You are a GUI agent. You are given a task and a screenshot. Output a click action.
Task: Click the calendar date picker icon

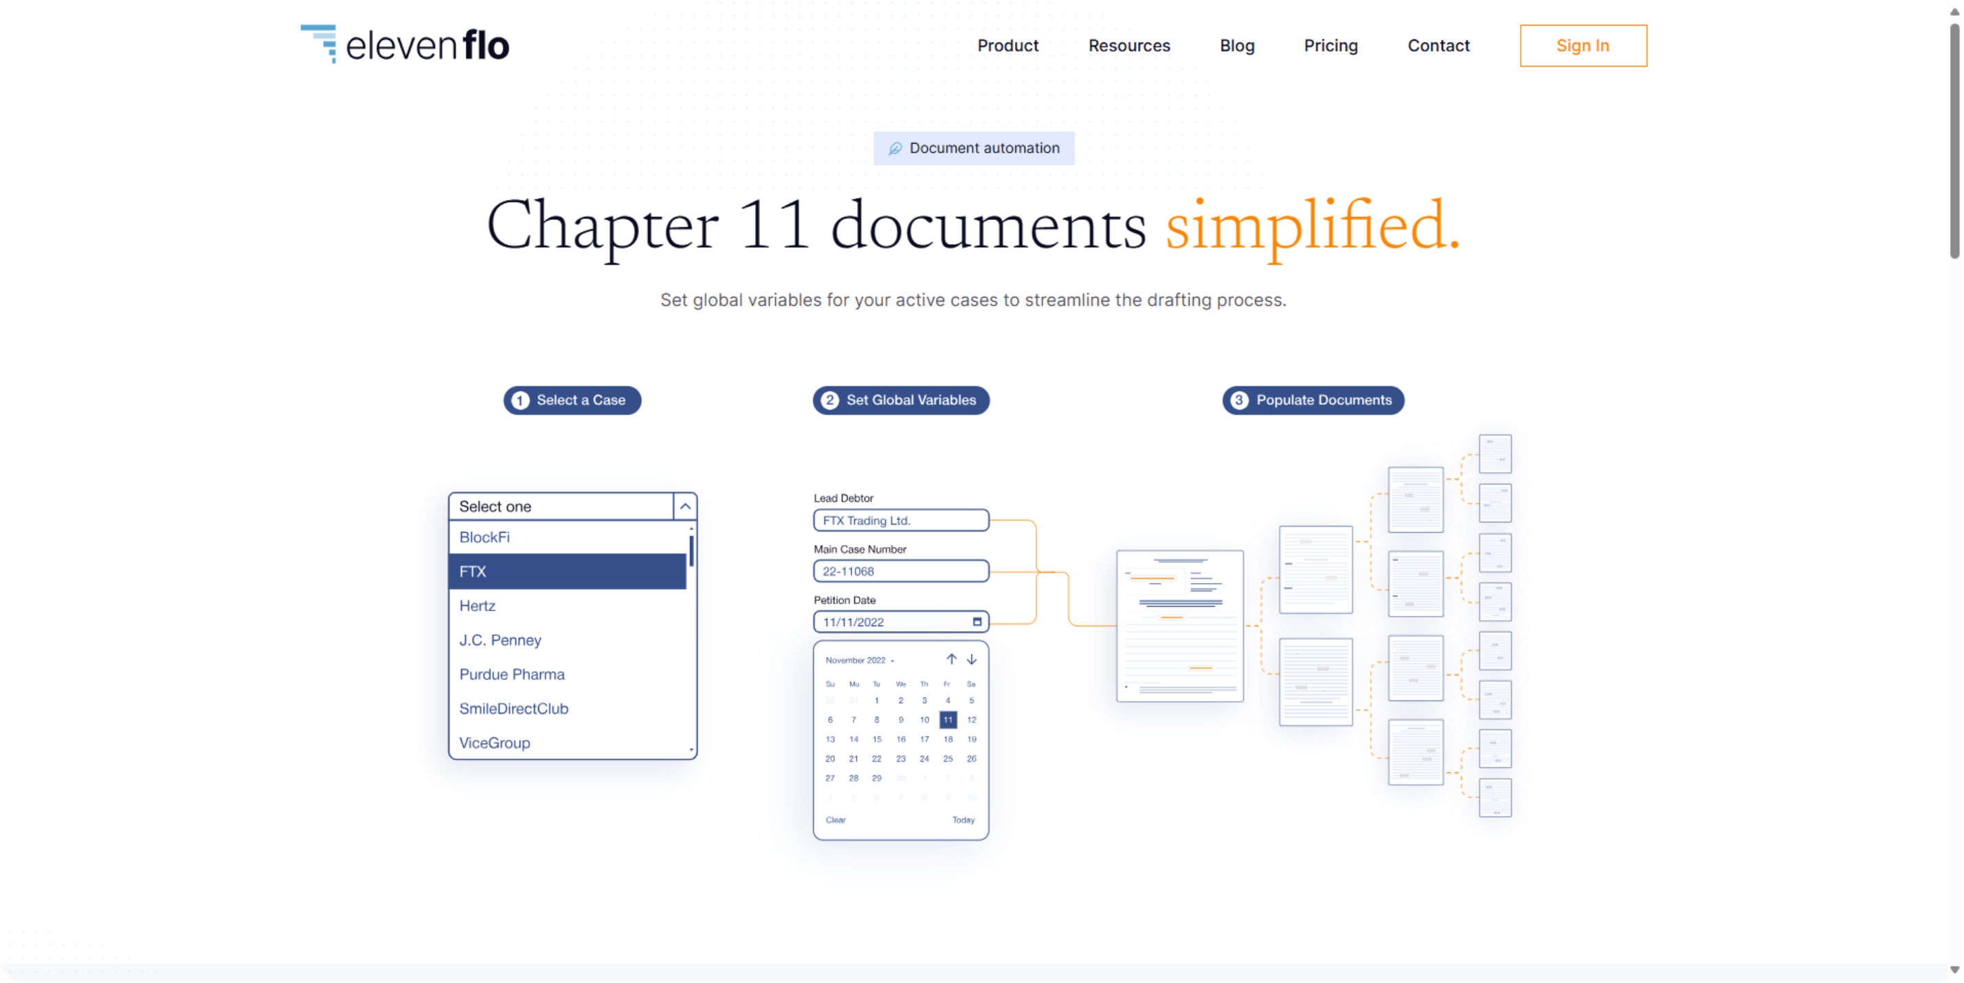975,622
